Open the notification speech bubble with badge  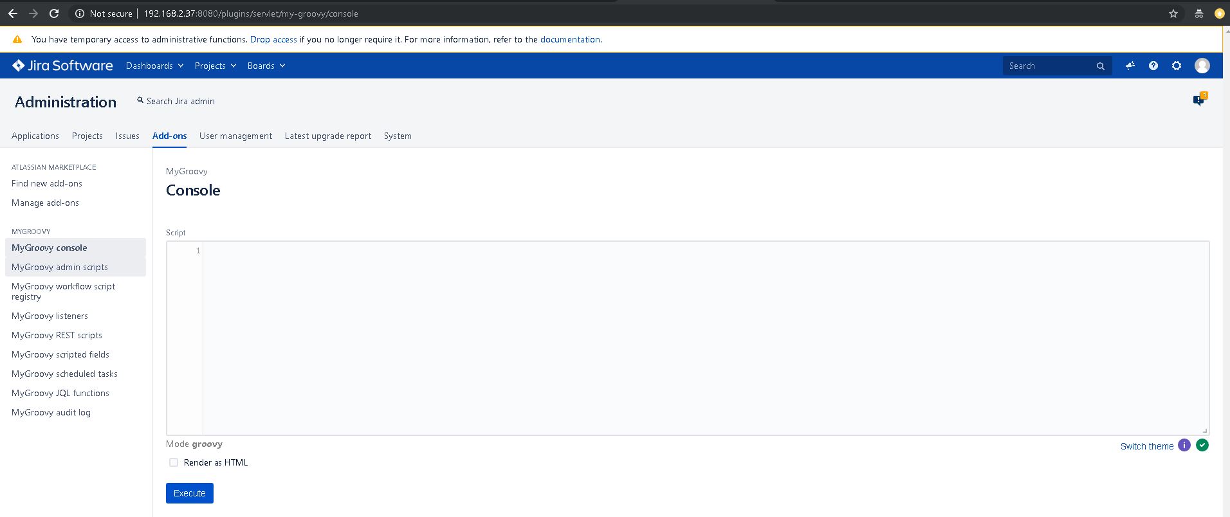1200,99
